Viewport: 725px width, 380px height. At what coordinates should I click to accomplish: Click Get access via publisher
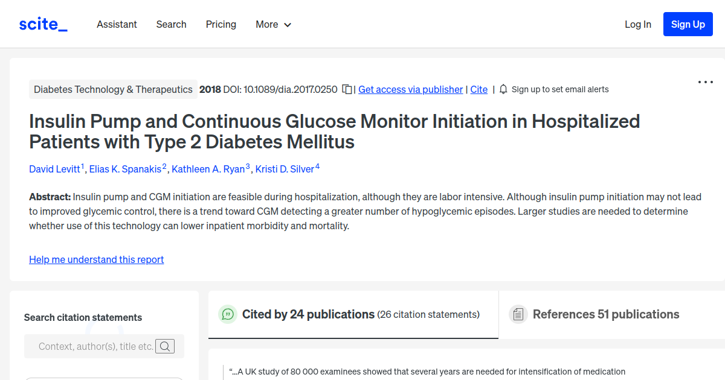(410, 89)
